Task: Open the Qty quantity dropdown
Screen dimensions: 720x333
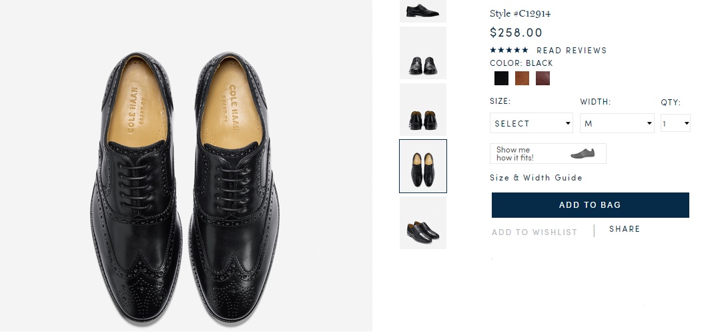Action: 675,123
